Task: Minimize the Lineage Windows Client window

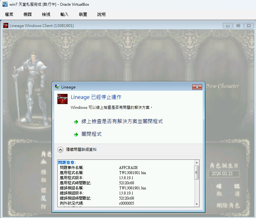Action: [228, 25]
